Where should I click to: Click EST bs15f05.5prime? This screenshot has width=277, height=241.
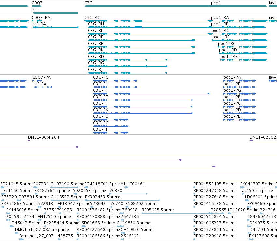[x=257, y=191]
